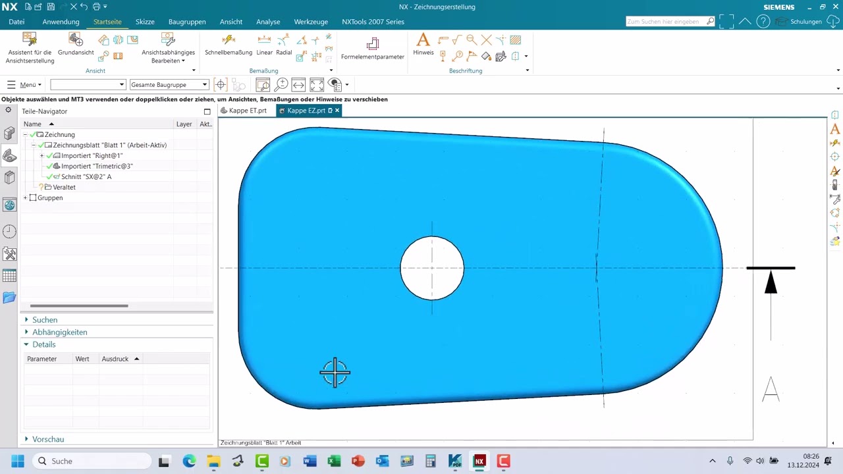Open NX from the Windows taskbar
The height and width of the screenshot is (474, 843).
click(479, 461)
